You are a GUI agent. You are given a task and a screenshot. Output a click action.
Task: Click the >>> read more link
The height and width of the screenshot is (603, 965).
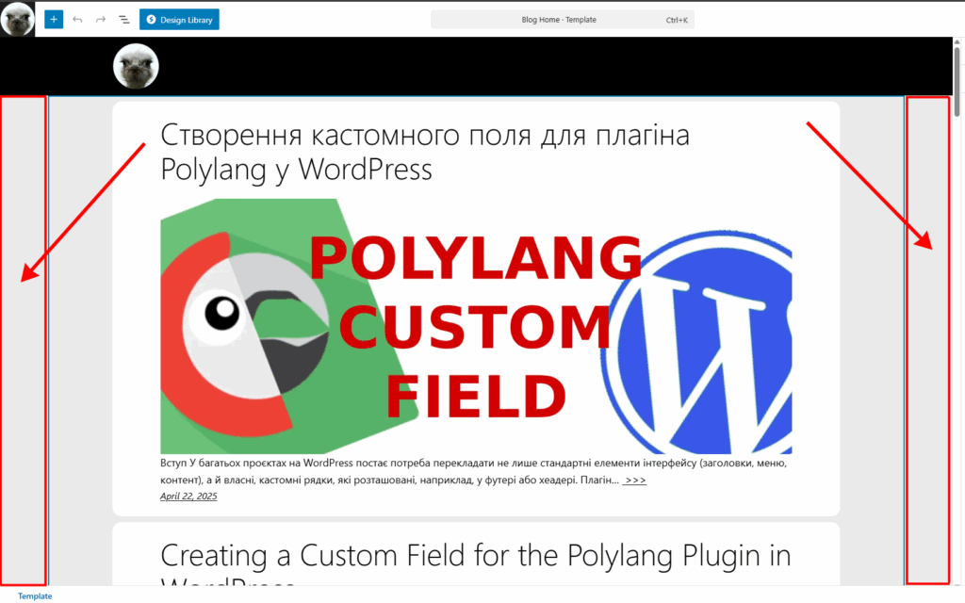click(x=634, y=480)
